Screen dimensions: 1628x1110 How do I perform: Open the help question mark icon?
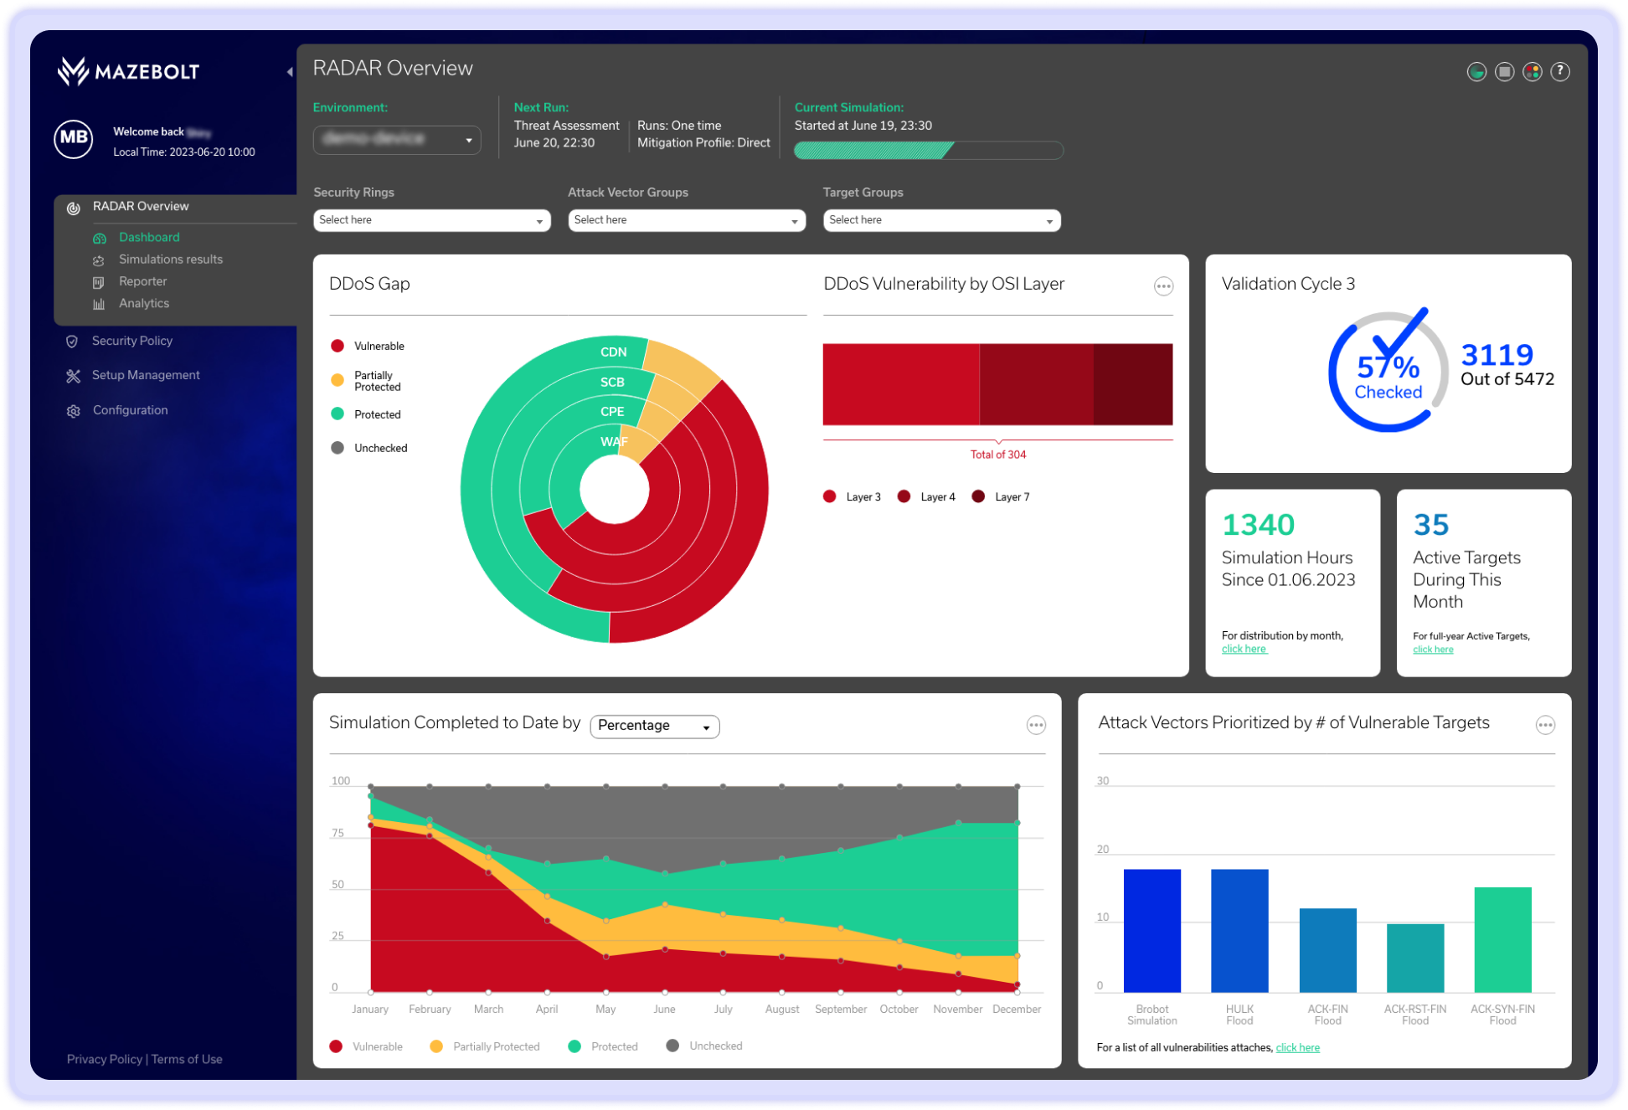coord(1559,72)
